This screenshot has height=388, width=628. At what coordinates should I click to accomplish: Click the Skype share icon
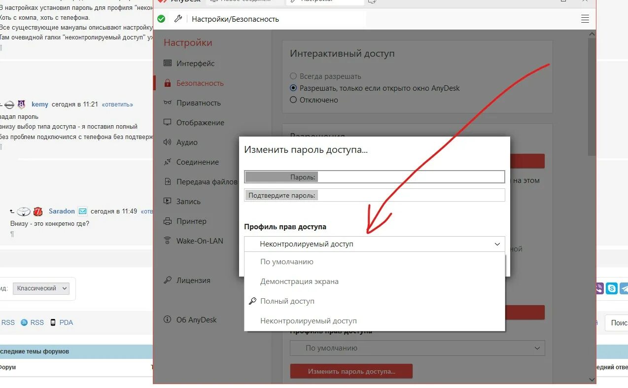click(x=612, y=288)
